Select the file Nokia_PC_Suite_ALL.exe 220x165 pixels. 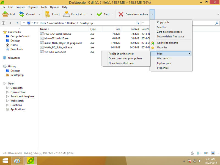[x=58, y=48]
